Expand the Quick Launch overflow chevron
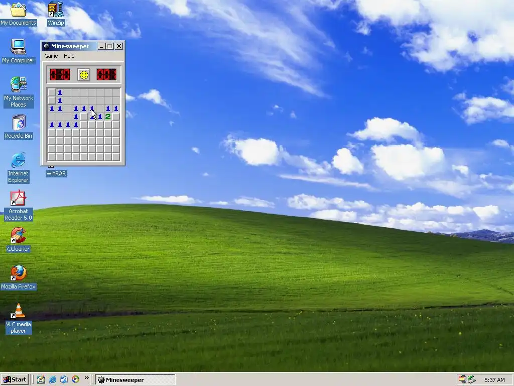 (x=86, y=378)
